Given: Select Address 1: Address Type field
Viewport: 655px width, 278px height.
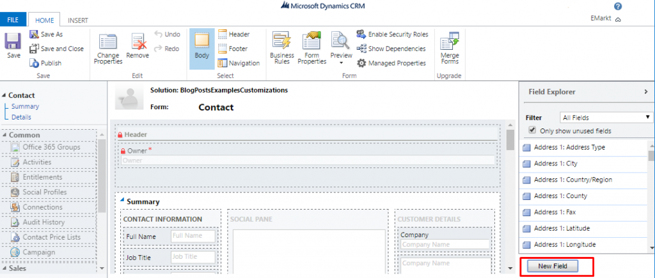Looking at the screenshot, I should click(x=583, y=148).
